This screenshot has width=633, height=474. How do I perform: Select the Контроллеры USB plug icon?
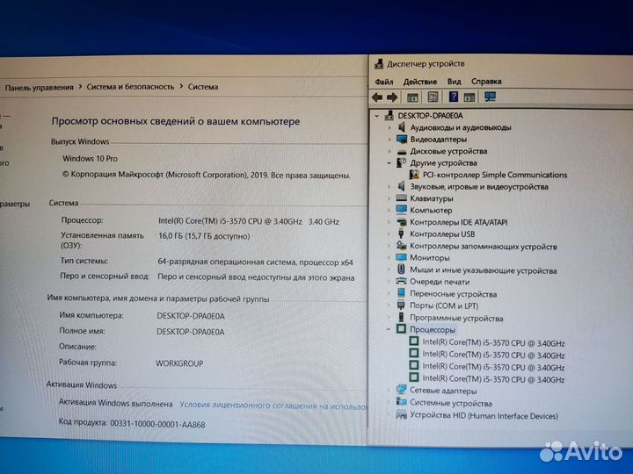tap(401, 233)
